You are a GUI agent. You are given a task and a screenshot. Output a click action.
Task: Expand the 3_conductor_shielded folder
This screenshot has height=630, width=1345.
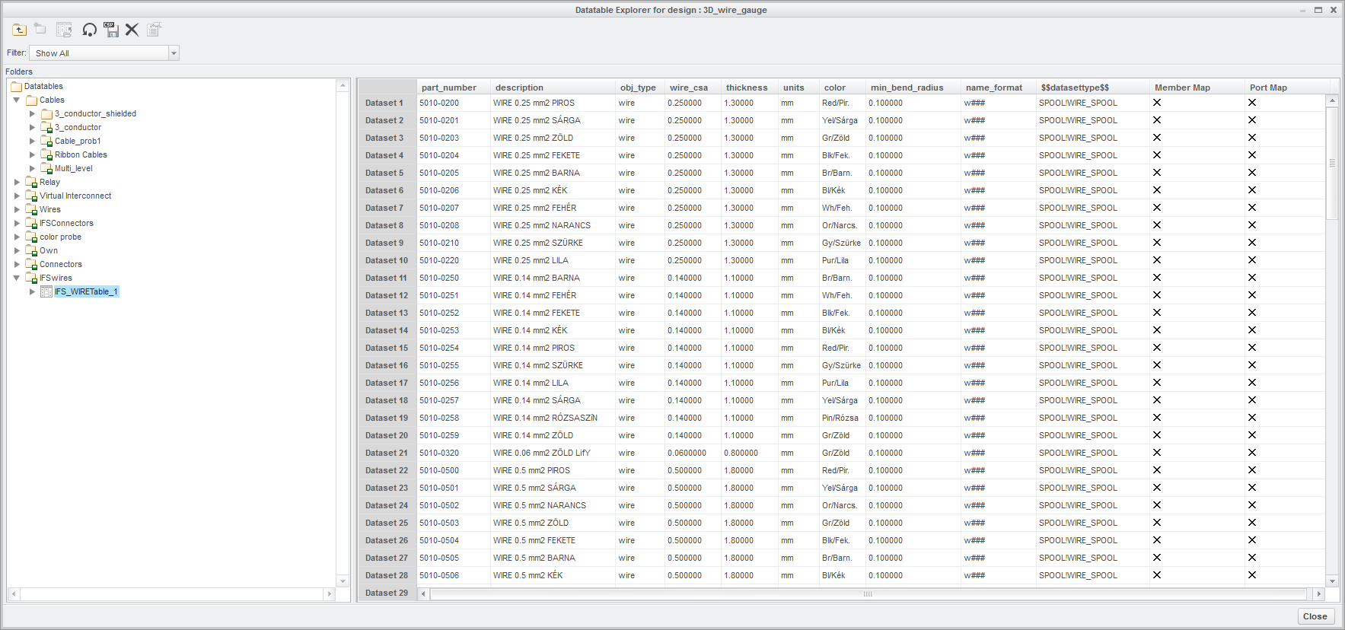click(x=32, y=113)
